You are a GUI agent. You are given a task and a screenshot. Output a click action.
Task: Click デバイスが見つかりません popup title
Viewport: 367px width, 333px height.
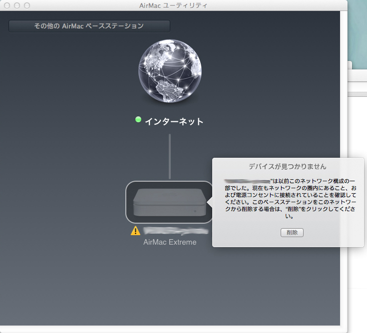coord(288,167)
